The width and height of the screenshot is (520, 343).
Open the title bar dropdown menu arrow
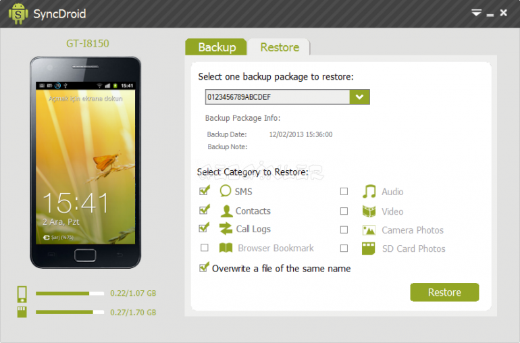click(476, 13)
